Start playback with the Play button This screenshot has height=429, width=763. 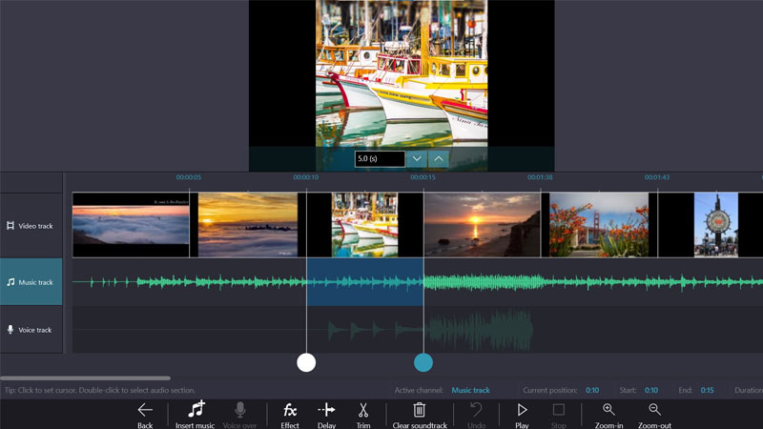coord(522,410)
